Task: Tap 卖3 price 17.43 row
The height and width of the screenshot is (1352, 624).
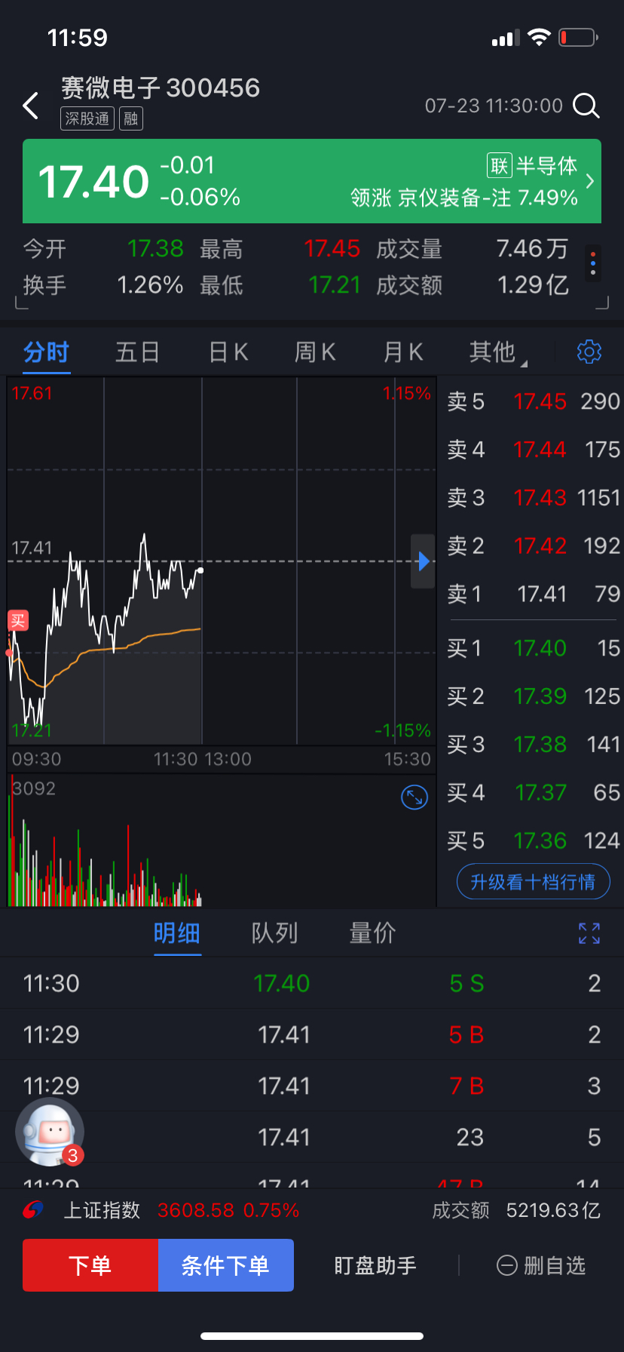Action: [533, 498]
